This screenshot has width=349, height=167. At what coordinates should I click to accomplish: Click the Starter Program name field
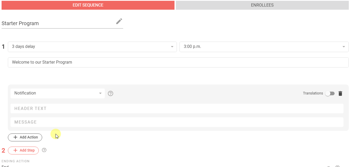(58, 23)
